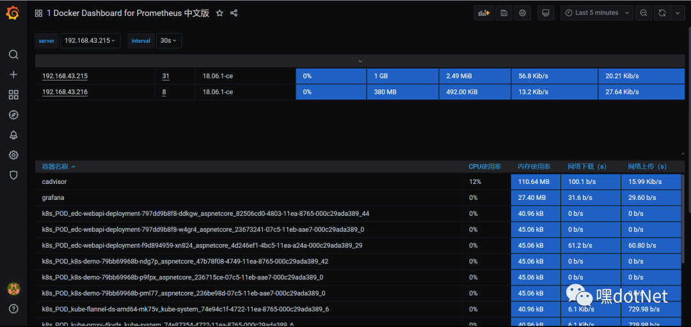Open the Last 5 minutes time picker
The image size is (691, 327).
coord(597,13)
